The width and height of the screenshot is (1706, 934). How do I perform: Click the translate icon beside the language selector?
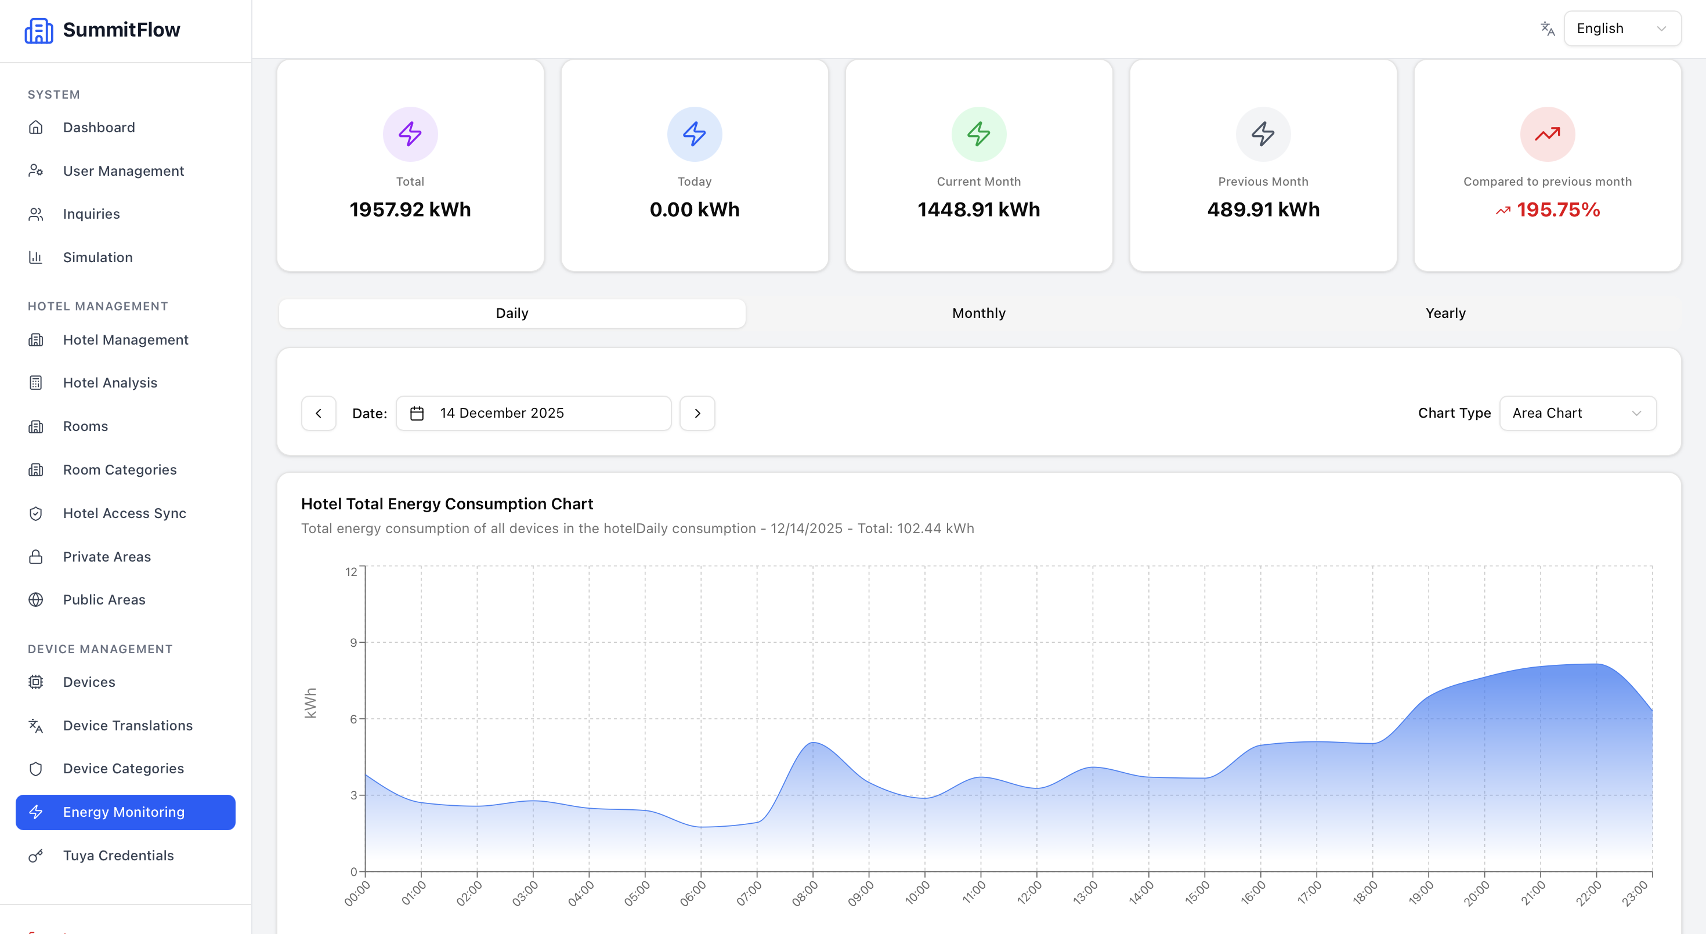tap(1547, 28)
